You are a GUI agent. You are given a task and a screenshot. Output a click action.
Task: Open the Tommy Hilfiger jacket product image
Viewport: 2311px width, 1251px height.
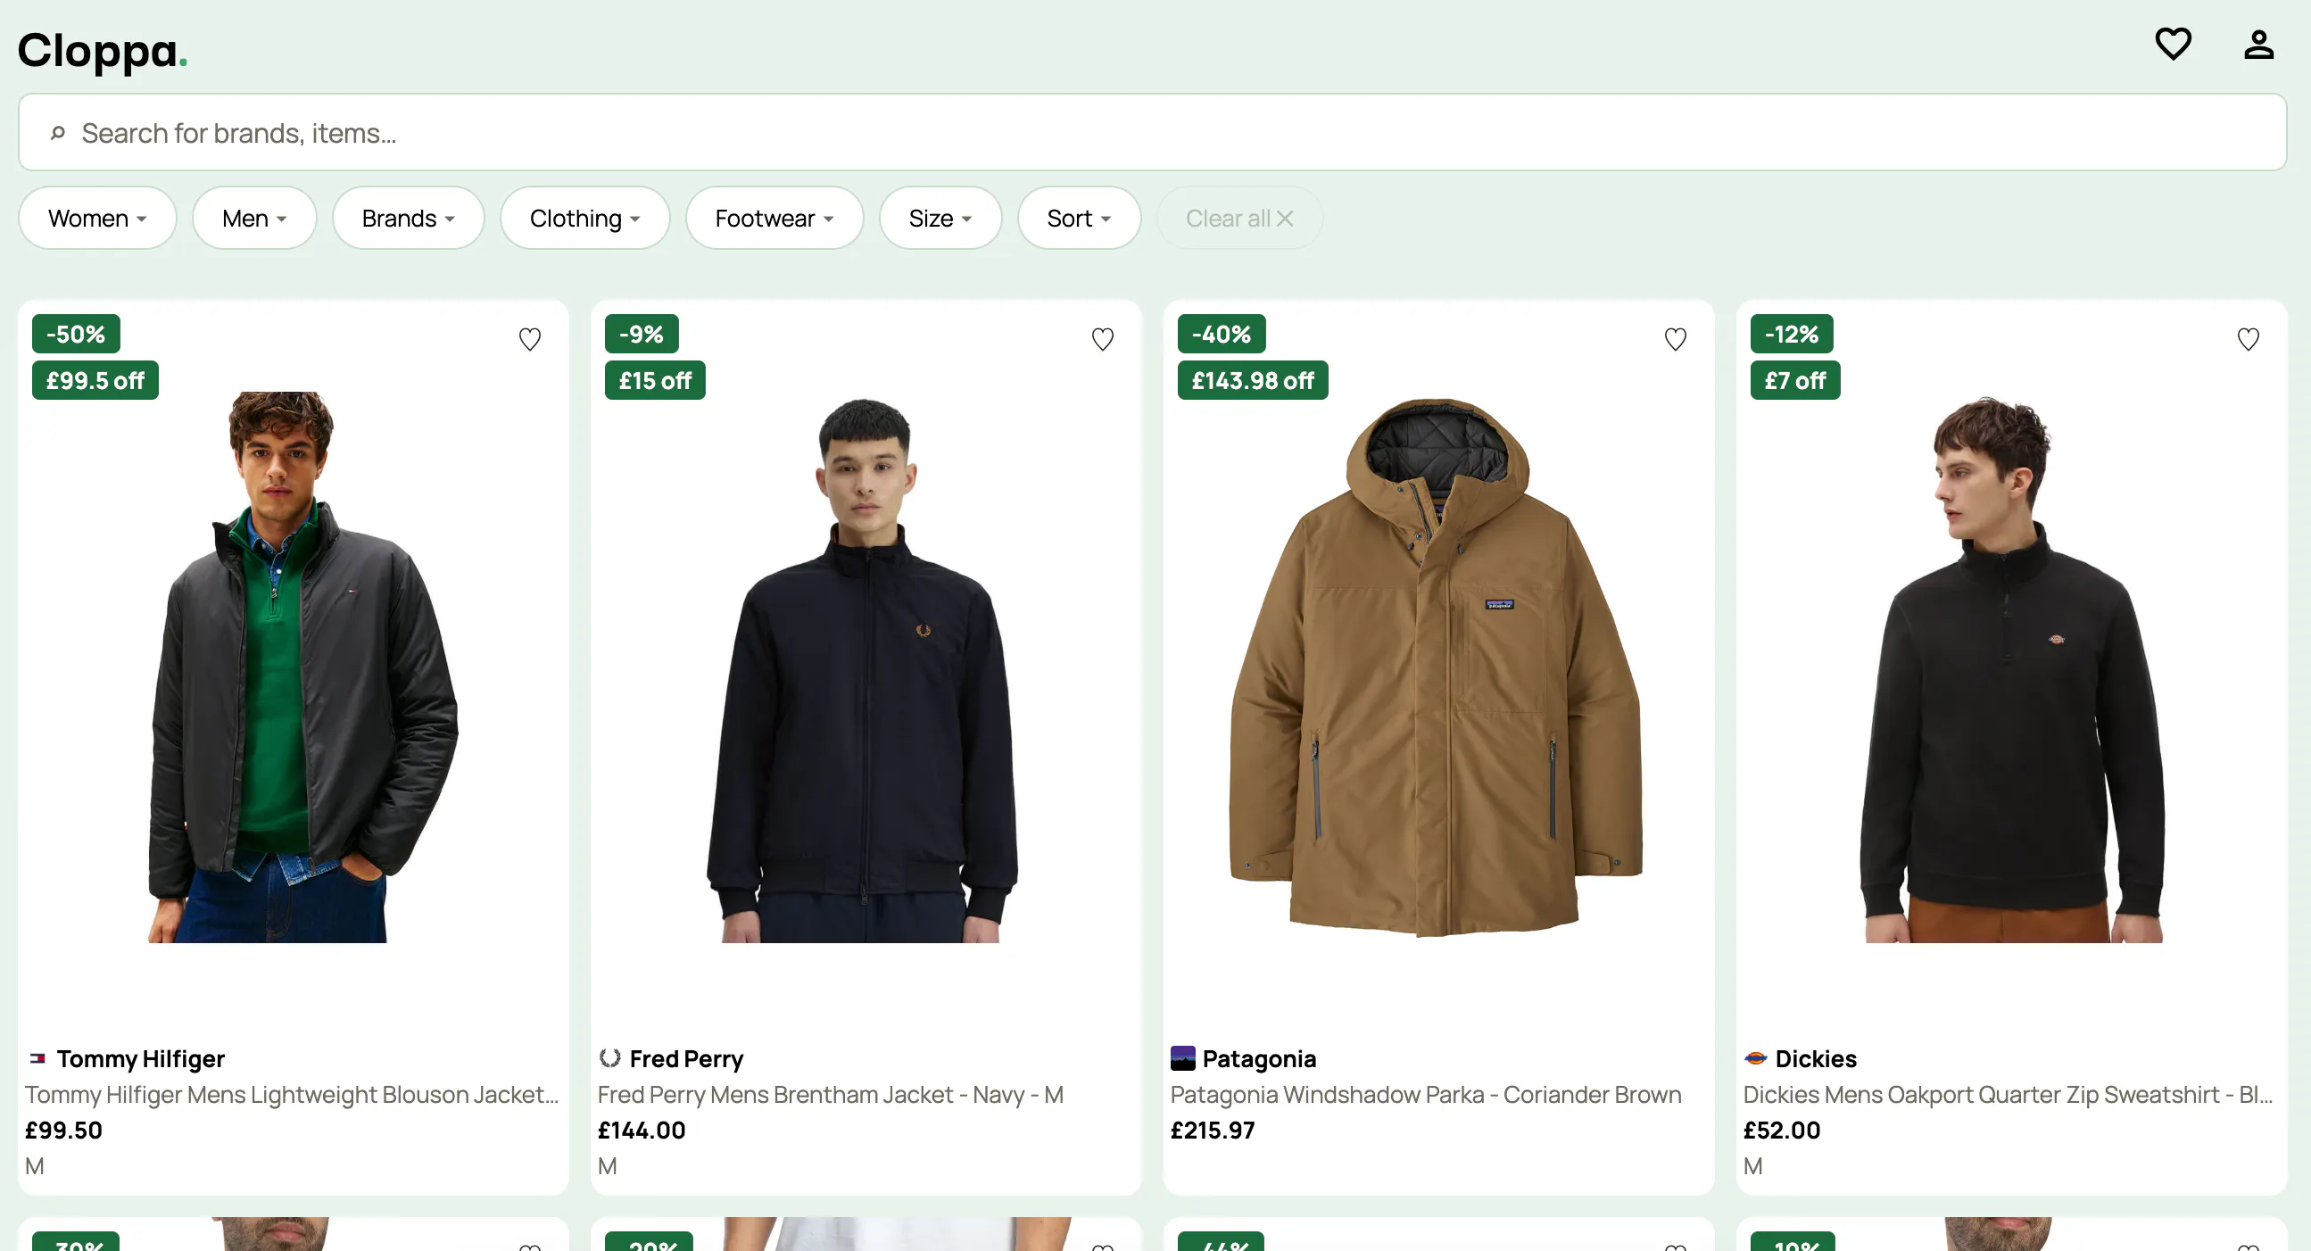tap(293, 667)
